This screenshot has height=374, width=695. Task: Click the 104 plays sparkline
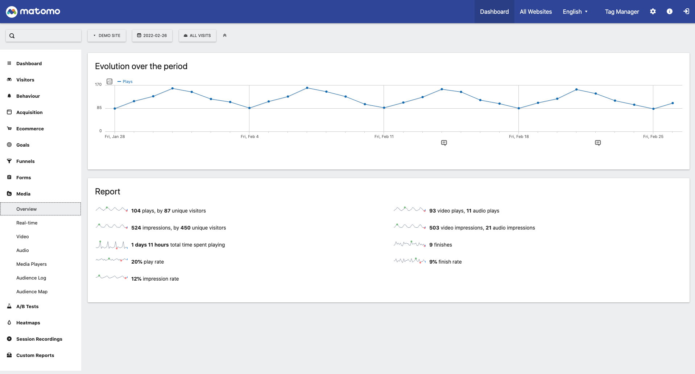click(111, 210)
